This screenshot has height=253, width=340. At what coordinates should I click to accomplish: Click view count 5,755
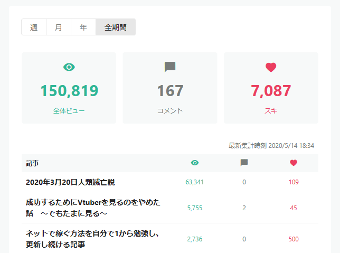[x=195, y=208]
